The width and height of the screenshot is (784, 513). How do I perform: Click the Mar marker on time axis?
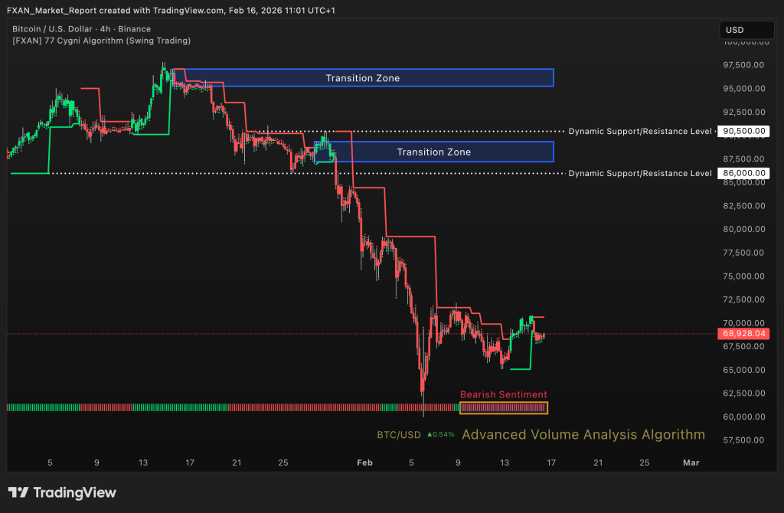tap(691, 462)
